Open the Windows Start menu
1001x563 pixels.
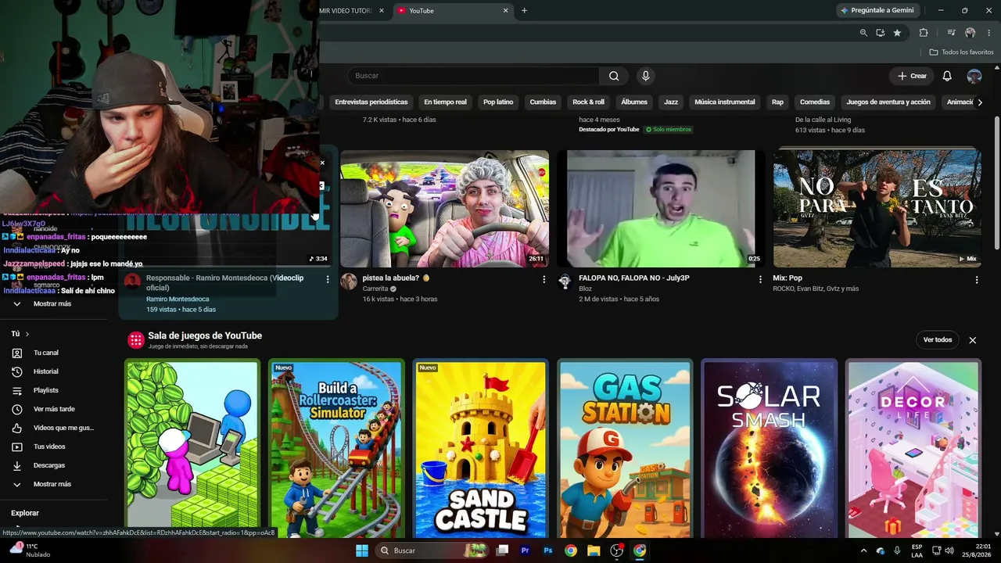(x=362, y=550)
